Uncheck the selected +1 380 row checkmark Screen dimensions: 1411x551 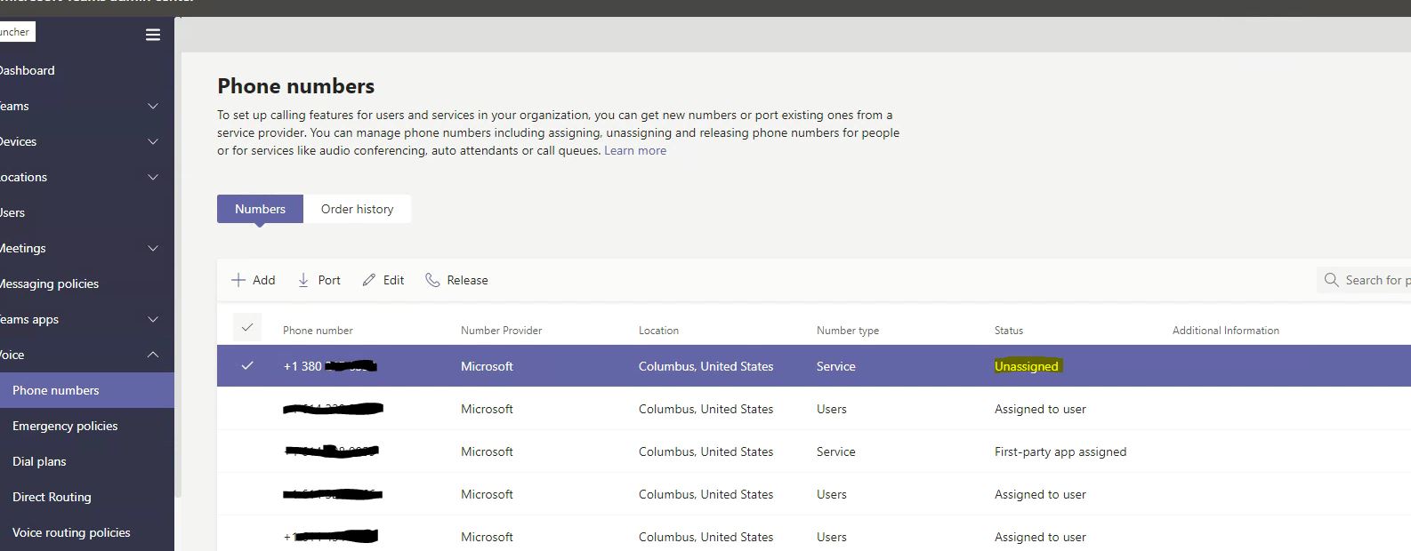[x=247, y=365]
